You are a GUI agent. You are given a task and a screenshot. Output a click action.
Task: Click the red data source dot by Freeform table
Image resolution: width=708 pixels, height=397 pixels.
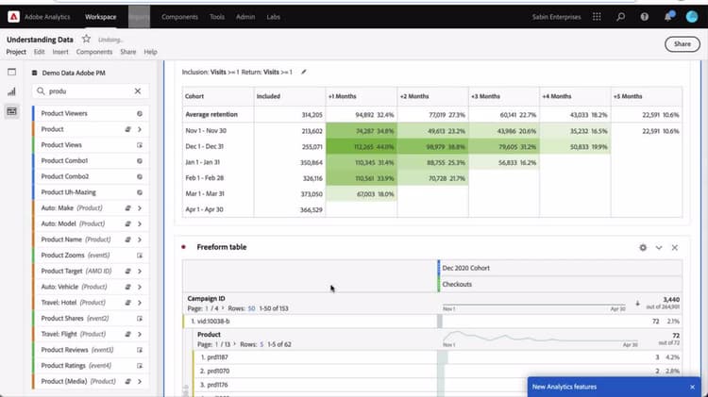183,247
